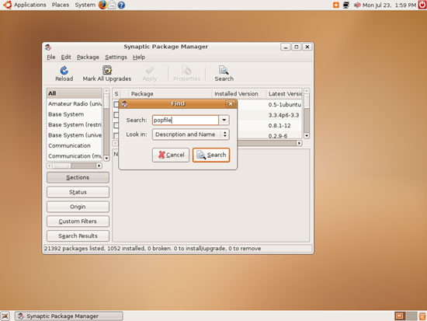
Task: Click Mark All Upgrades toolbar icon
Action: point(107,70)
